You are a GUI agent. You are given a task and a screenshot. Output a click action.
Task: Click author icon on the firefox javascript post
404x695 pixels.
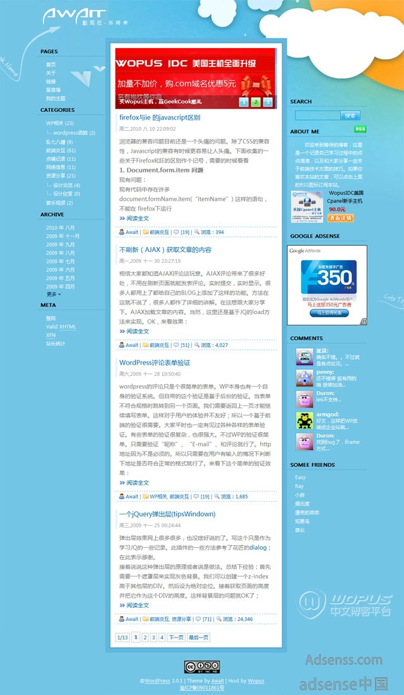121,232
